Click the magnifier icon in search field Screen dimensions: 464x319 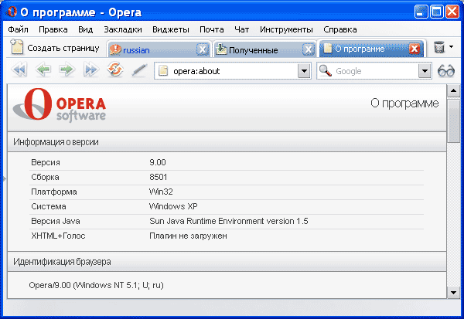tap(326, 70)
